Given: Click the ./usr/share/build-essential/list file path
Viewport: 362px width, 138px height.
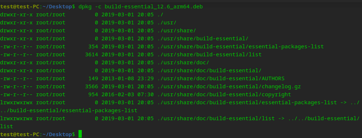Looking at the screenshot, I should tap(209, 55).
